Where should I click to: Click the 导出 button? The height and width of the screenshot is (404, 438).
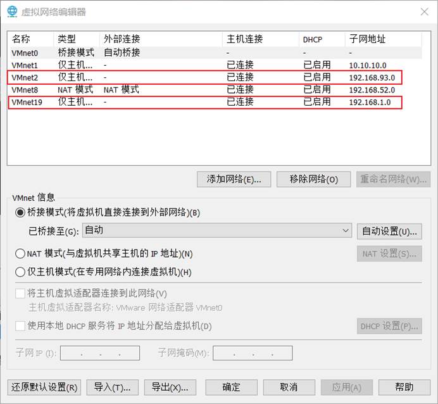coord(170,387)
